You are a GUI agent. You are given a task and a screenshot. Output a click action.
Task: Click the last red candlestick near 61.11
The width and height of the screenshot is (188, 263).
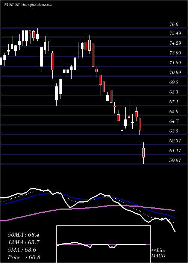click(143, 153)
